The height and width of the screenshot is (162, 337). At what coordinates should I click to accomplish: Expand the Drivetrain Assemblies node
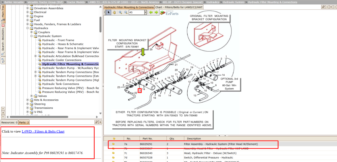pyautogui.click(x=28, y=8)
